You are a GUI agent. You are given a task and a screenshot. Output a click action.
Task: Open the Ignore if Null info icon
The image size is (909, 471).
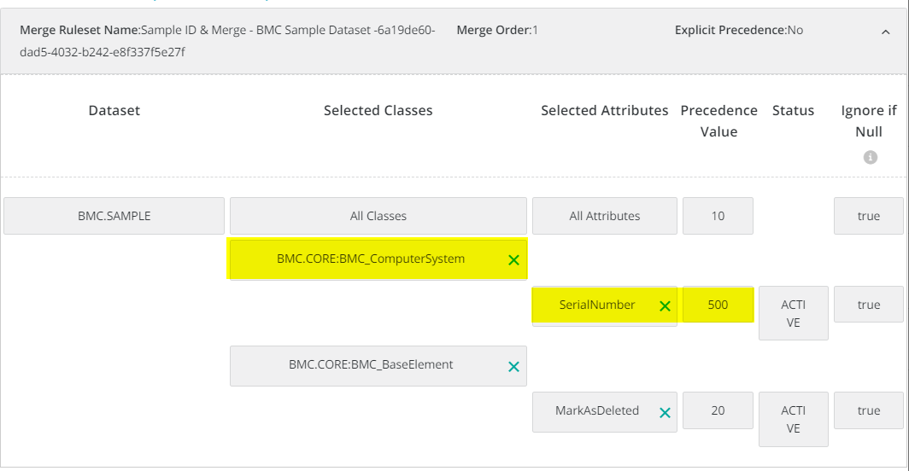click(871, 157)
